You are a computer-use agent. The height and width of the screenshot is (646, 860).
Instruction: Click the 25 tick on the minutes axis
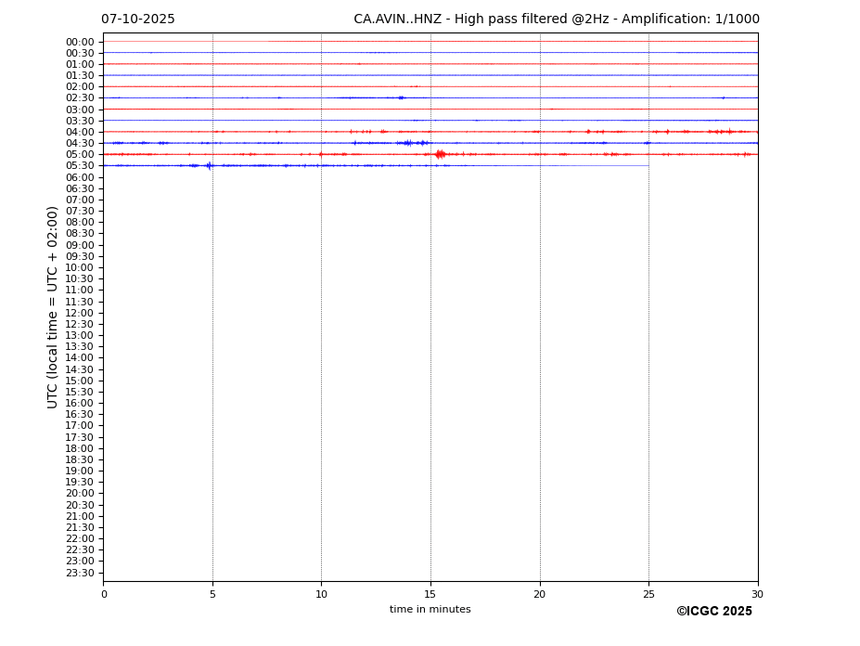click(x=648, y=595)
